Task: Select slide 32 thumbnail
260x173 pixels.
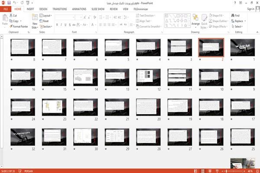Action: click(x=23, y=137)
